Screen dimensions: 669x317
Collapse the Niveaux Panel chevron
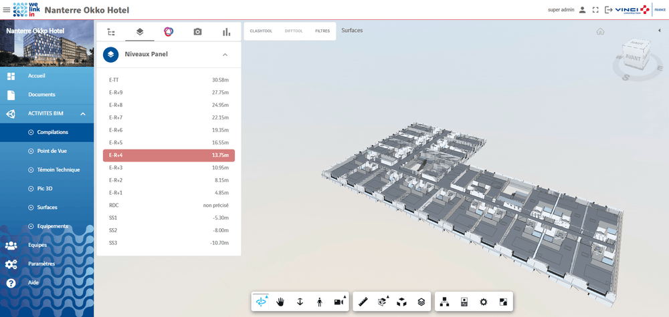[225, 55]
